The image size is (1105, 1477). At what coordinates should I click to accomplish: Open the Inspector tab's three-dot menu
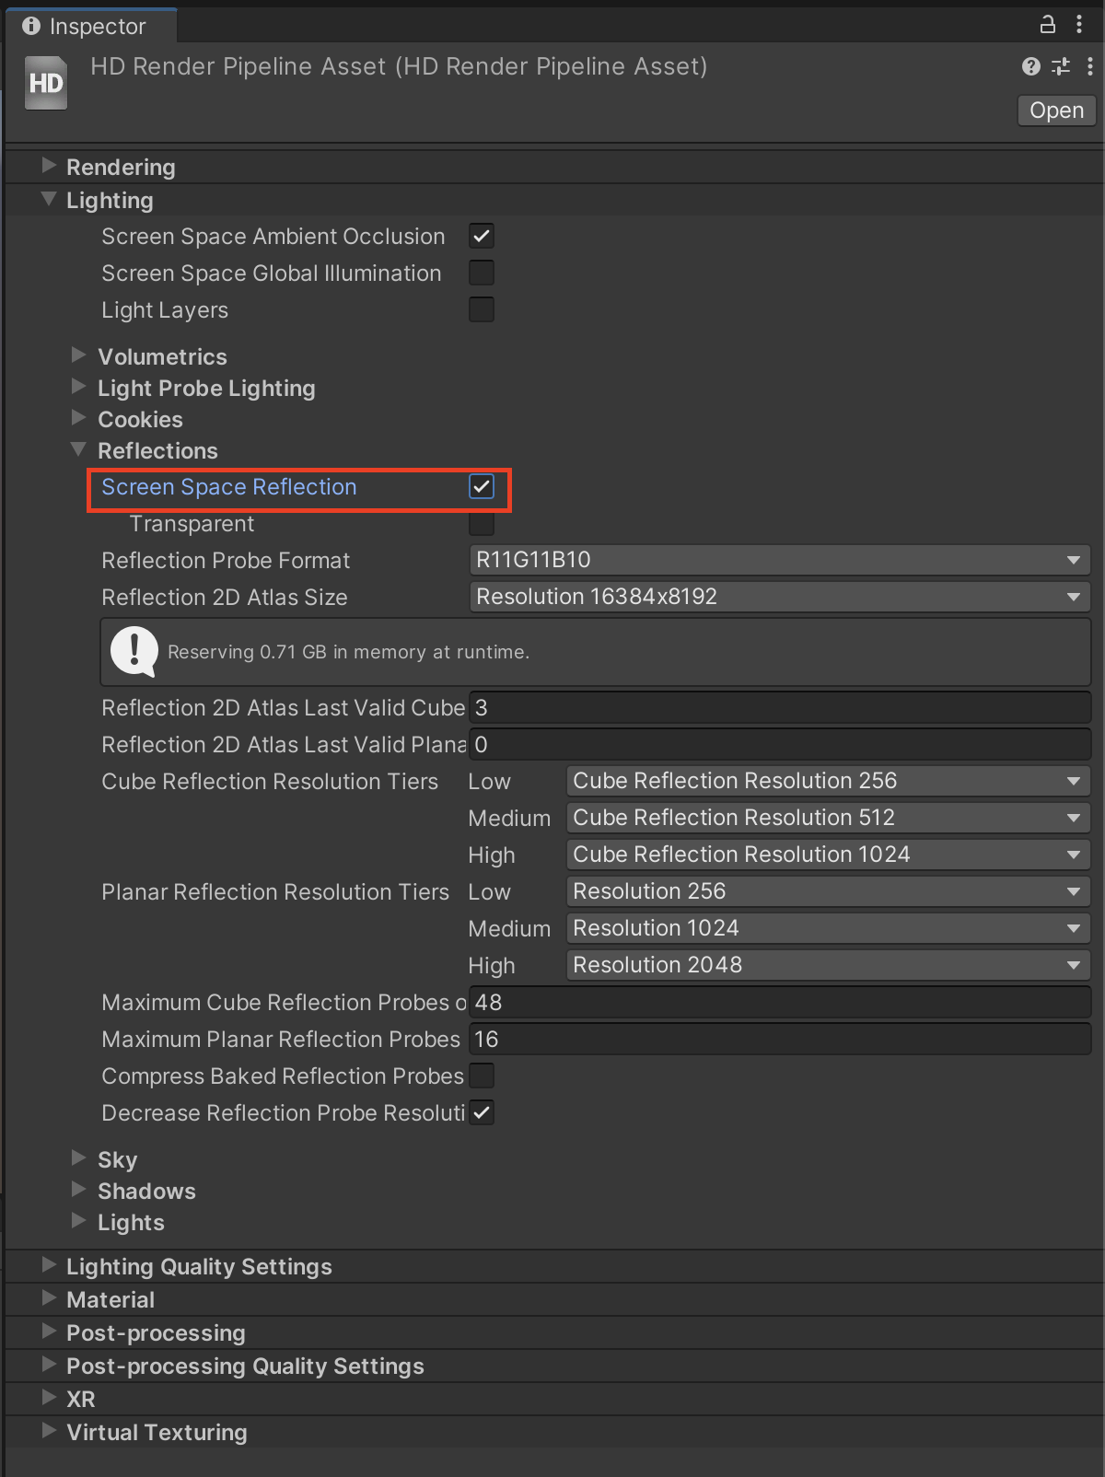[1079, 25]
